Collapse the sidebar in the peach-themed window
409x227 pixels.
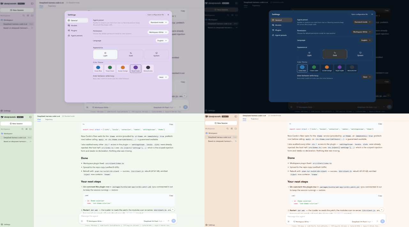pos(236,117)
